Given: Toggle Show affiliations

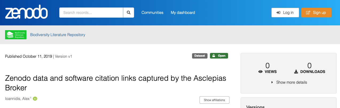Looking at the screenshot, I should 214,100.
